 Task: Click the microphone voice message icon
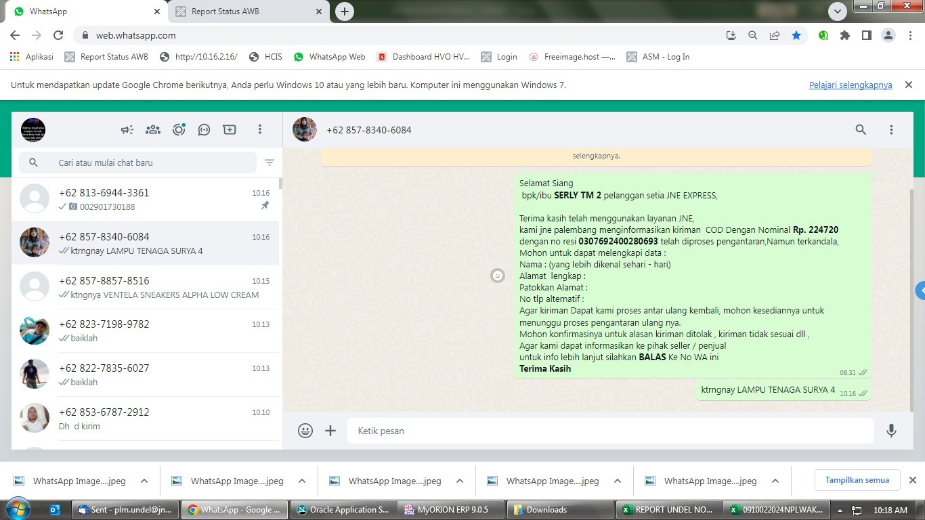[891, 431]
